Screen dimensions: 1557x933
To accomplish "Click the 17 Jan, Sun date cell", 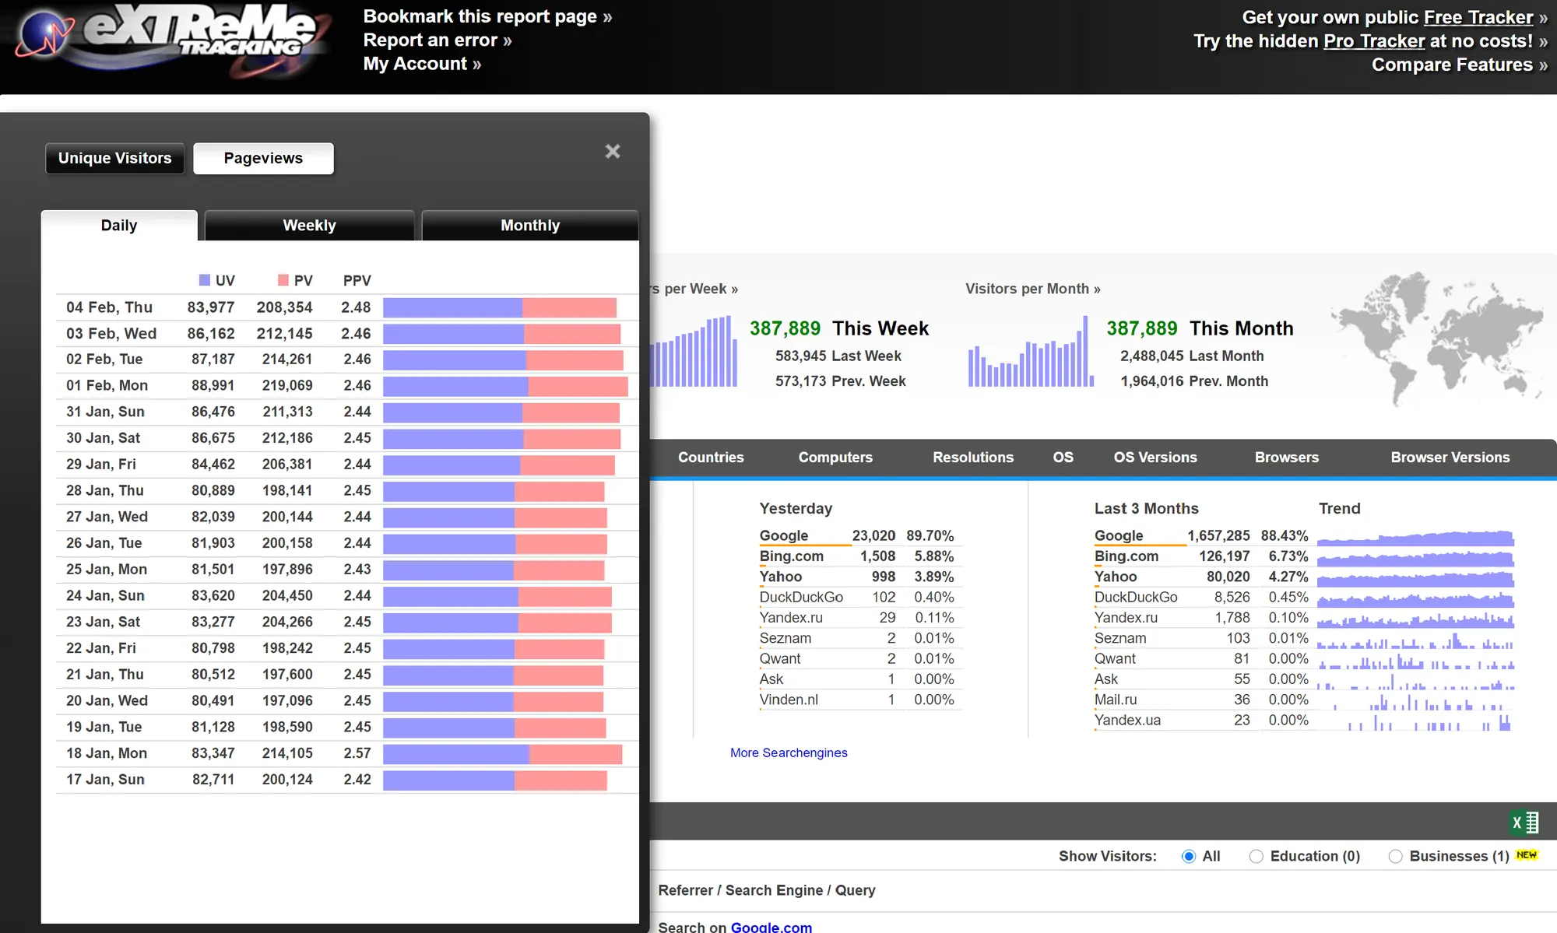I will click(105, 779).
